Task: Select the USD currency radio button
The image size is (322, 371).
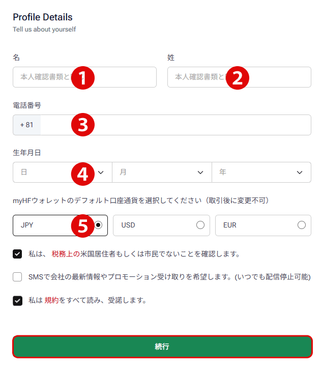Action: pyautogui.click(x=200, y=225)
